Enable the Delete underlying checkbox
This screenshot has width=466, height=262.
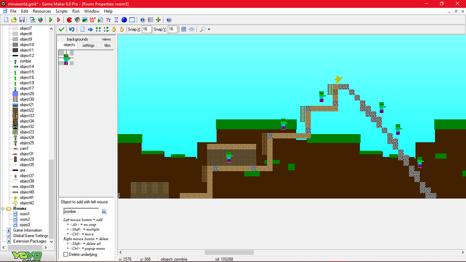[66, 255]
